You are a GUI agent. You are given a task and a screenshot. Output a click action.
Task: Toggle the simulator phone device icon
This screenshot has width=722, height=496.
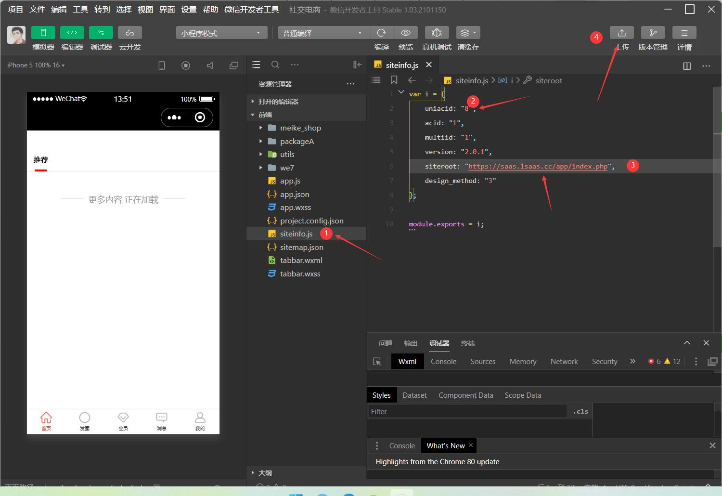click(x=162, y=65)
